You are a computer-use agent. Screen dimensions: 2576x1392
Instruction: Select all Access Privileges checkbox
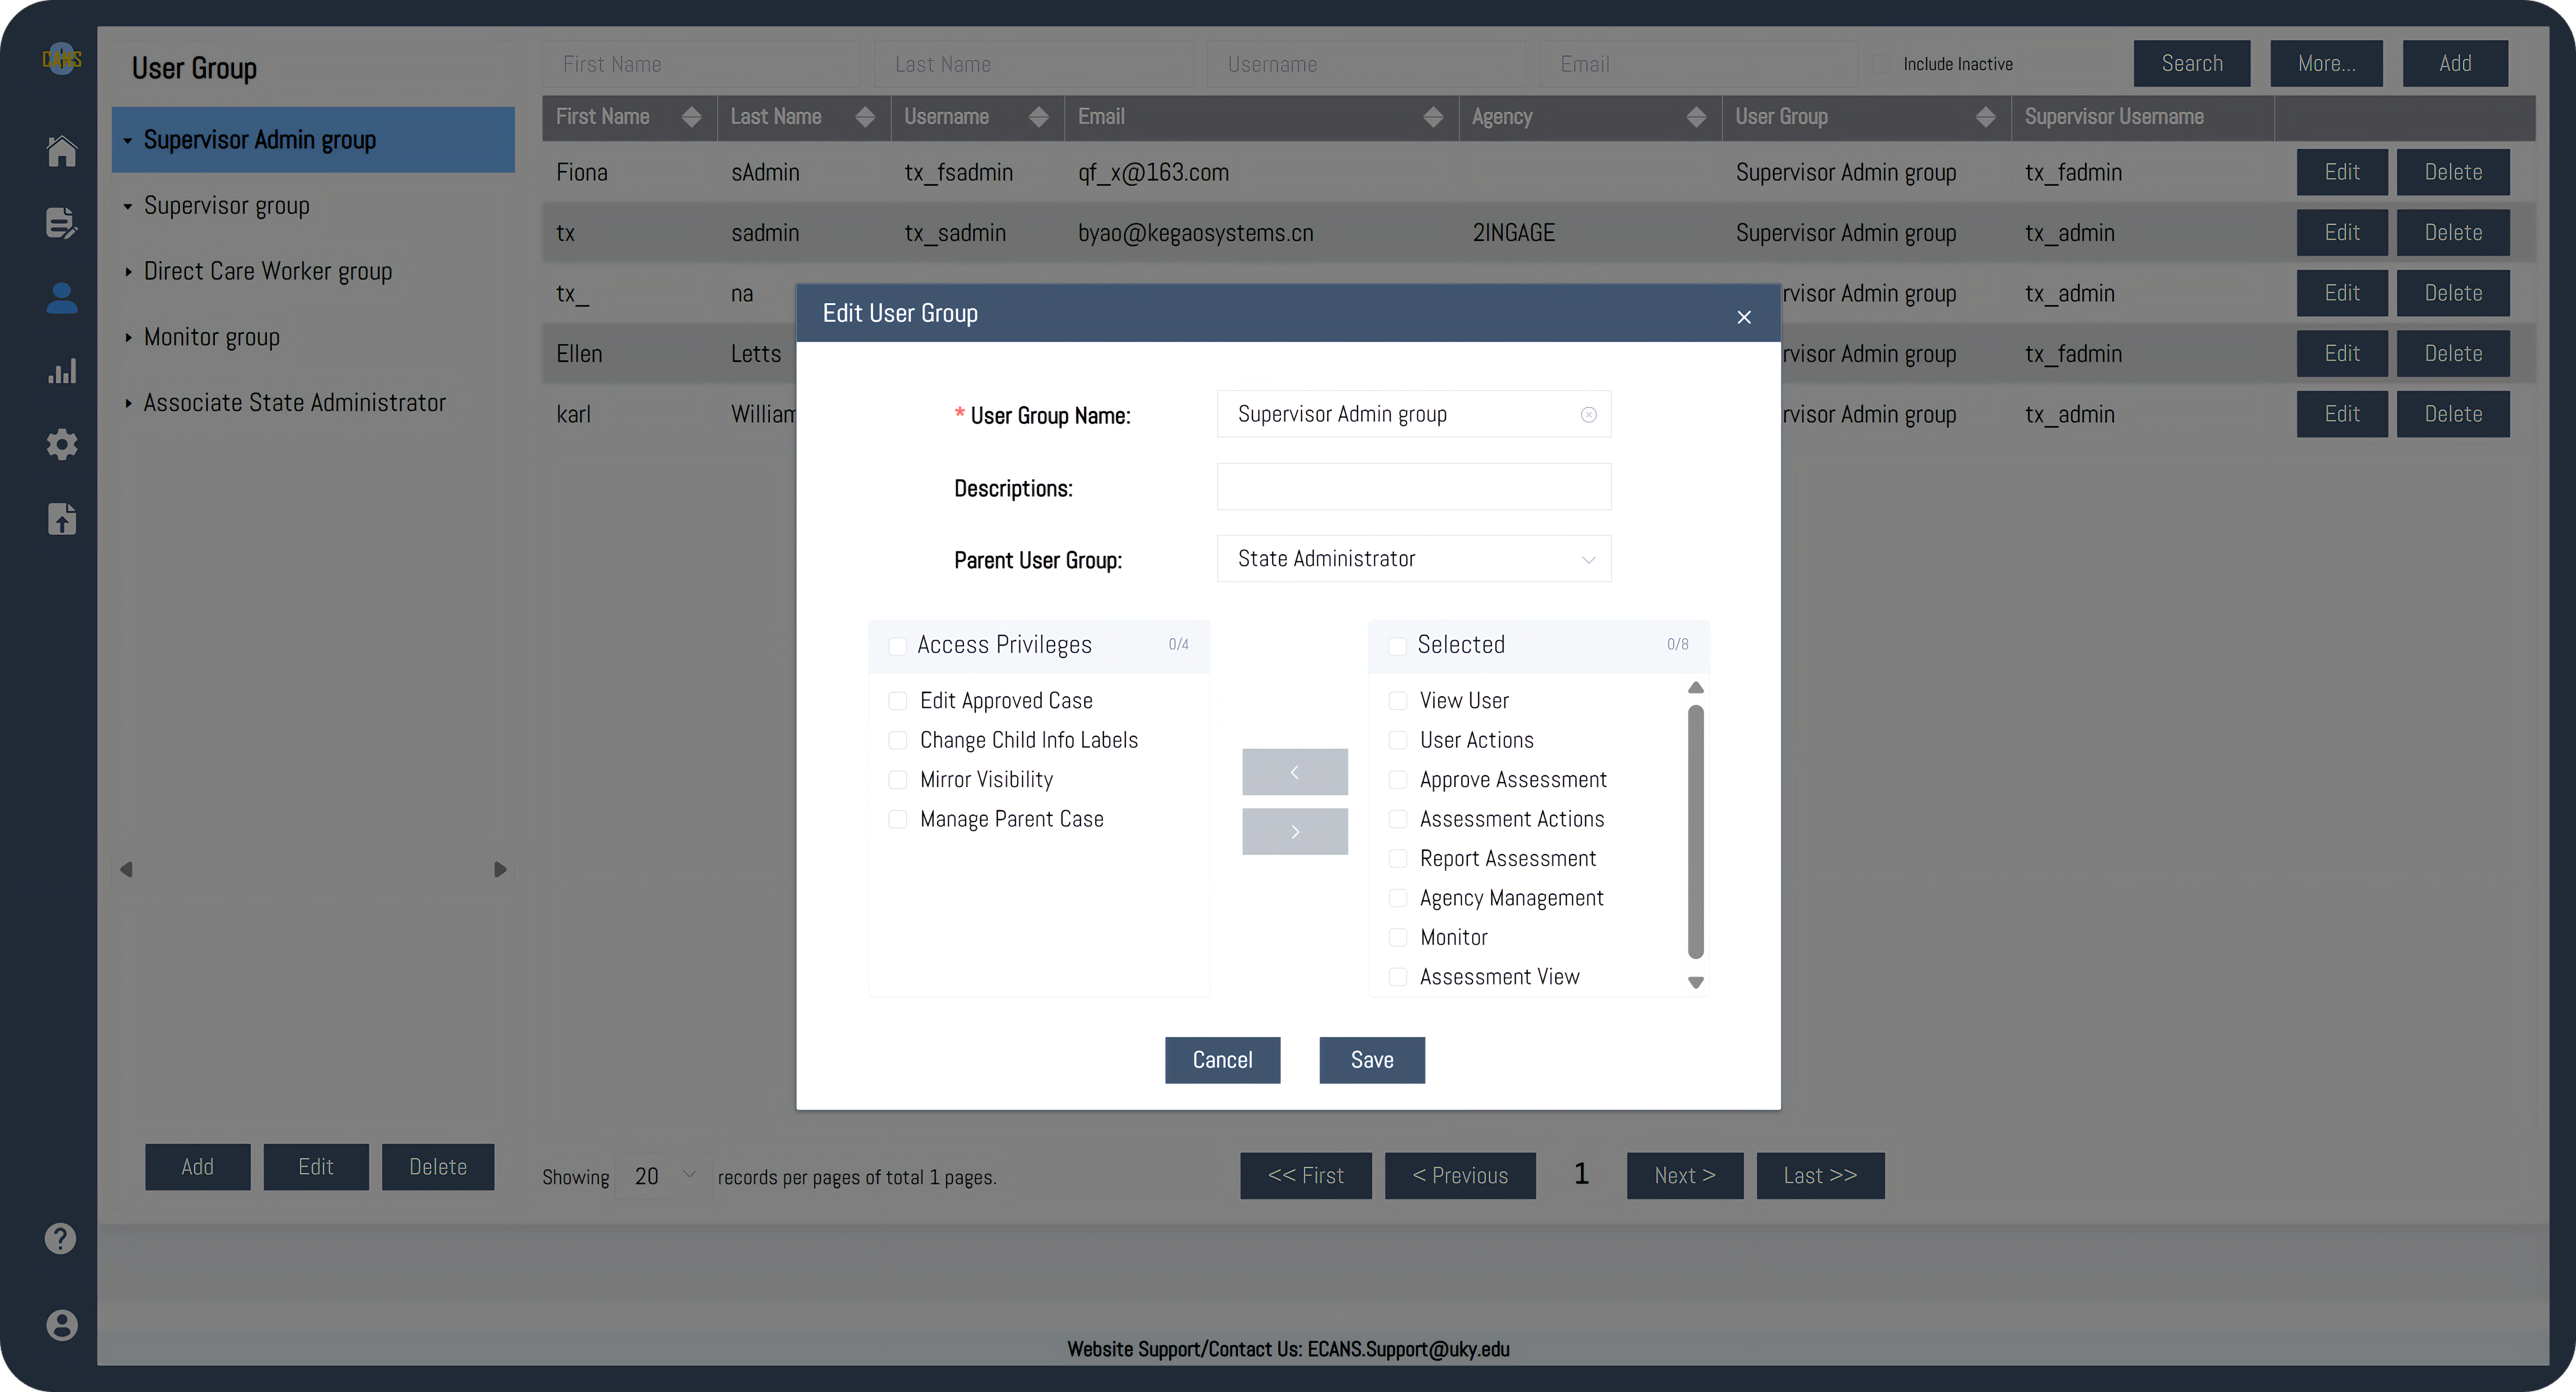[897, 646]
